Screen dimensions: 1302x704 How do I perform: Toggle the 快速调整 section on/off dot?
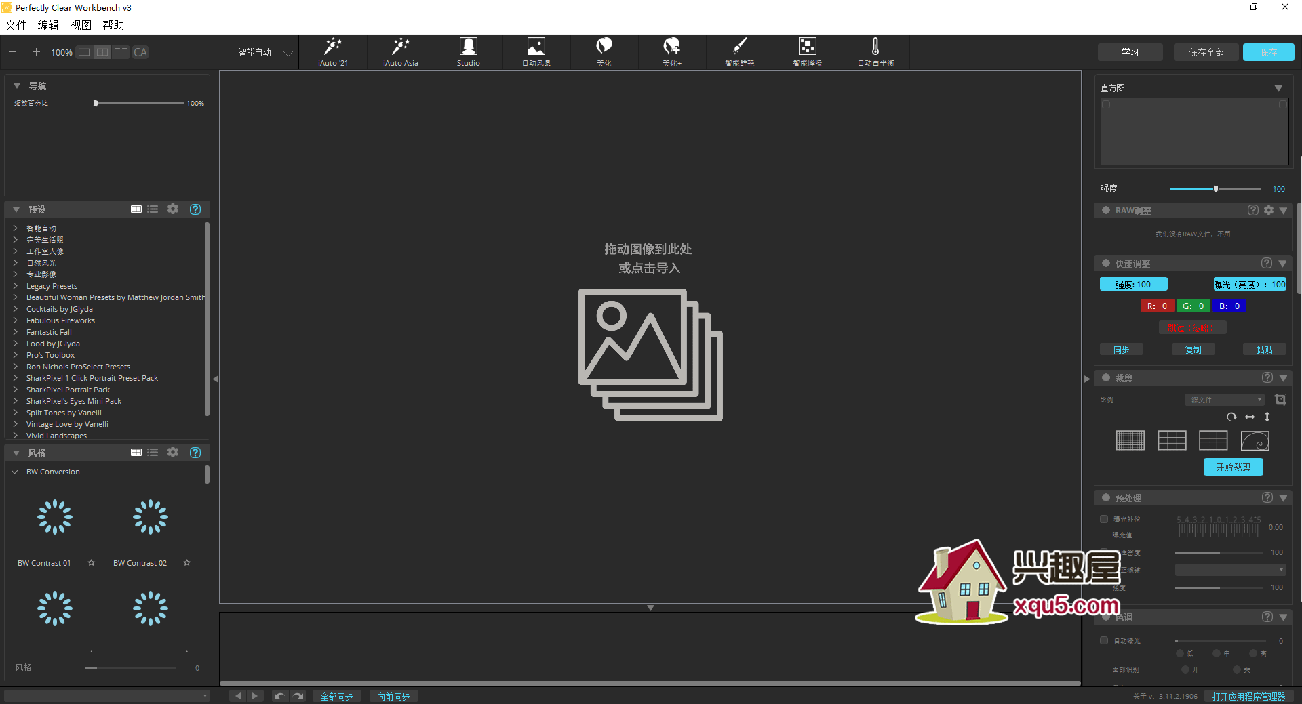point(1106,263)
